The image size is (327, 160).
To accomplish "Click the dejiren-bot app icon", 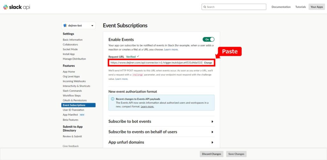I will [x=65, y=26].
